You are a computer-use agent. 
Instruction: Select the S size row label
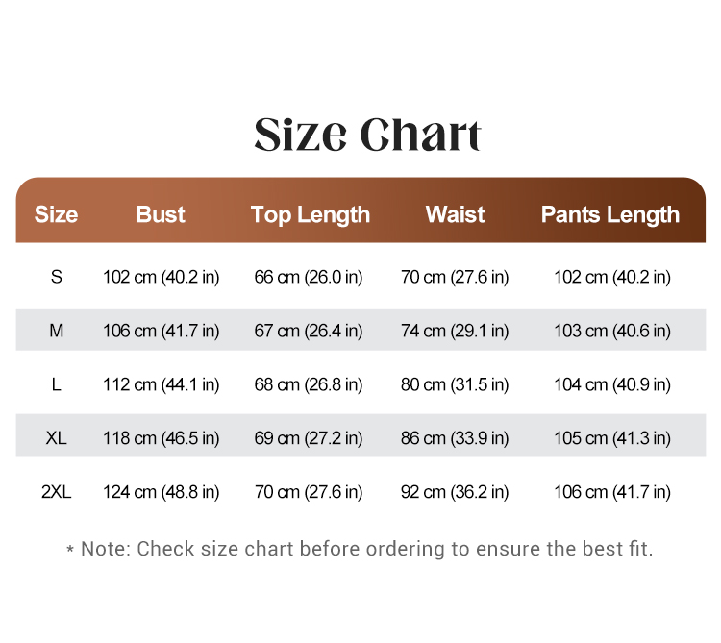[x=56, y=277]
